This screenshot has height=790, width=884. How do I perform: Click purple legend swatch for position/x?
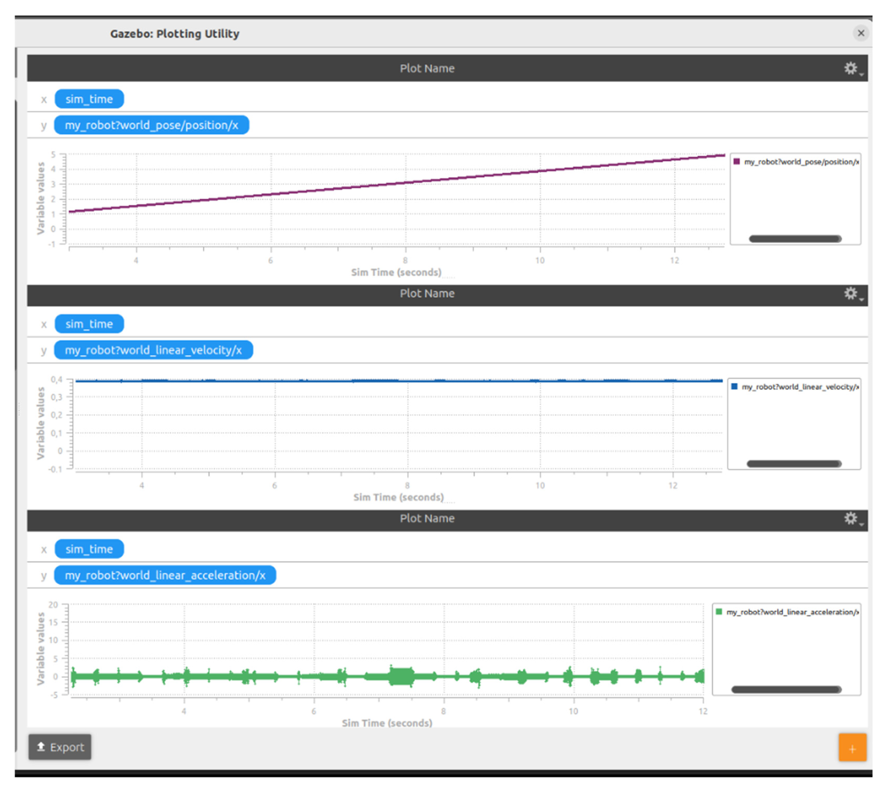pyautogui.click(x=737, y=162)
